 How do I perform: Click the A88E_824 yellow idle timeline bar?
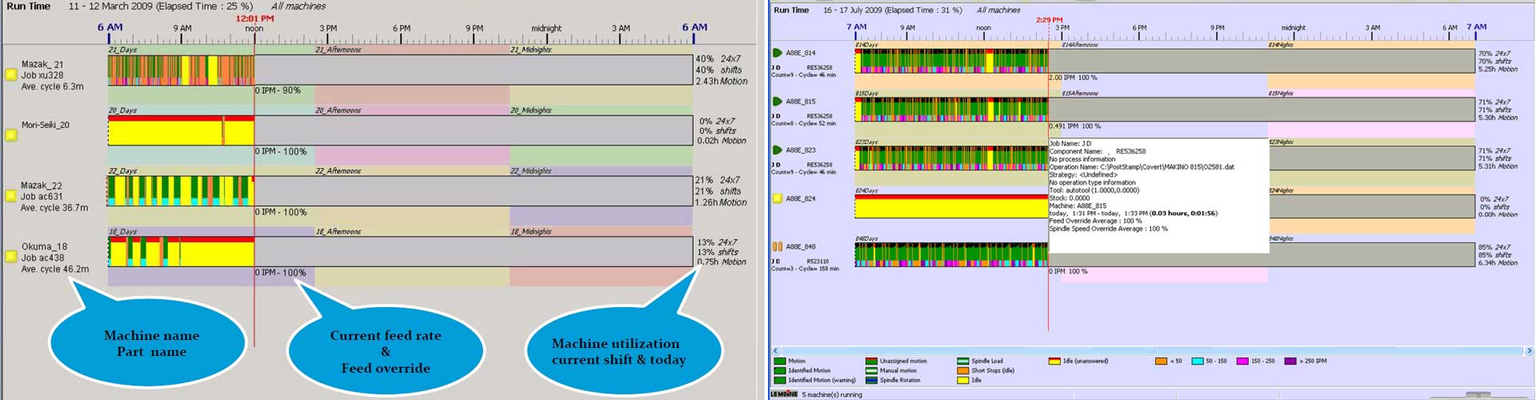coord(951,206)
